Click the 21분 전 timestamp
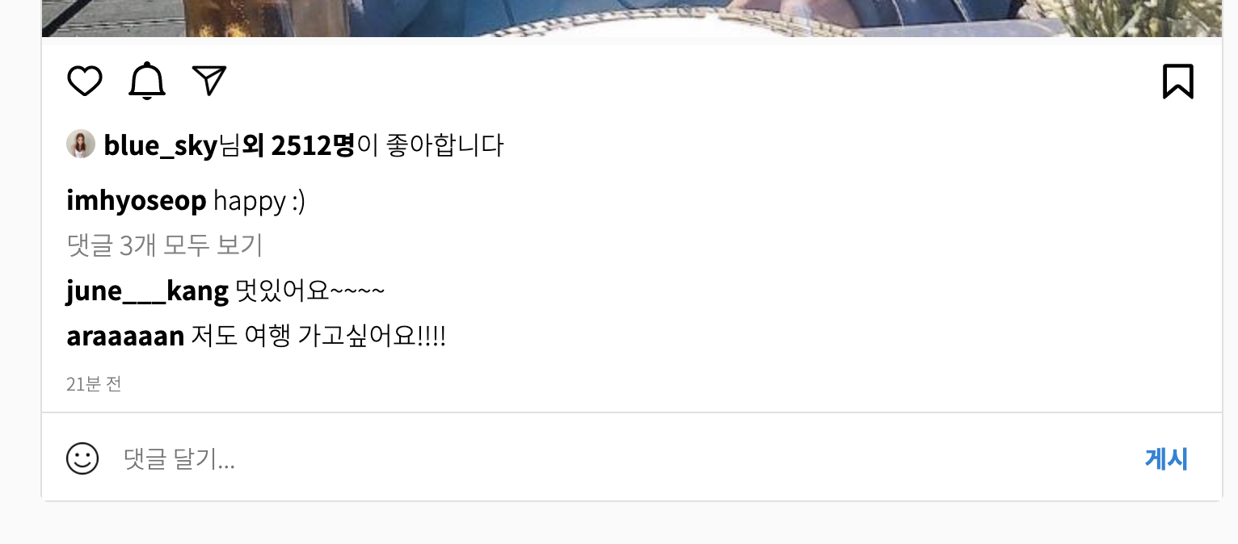The width and height of the screenshot is (1238, 544). click(x=94, y=384)
